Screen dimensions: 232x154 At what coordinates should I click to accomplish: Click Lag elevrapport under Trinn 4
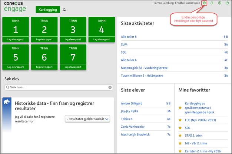(102, 39)
